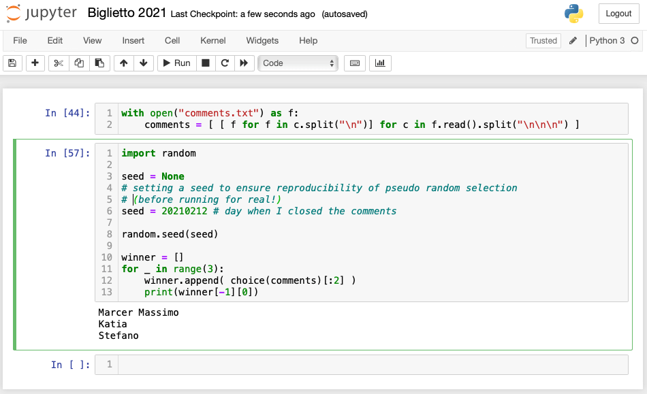The height and width of the screenshot is (394, 647).
Task: Restart the kernel icon
Action: (225, 63)
